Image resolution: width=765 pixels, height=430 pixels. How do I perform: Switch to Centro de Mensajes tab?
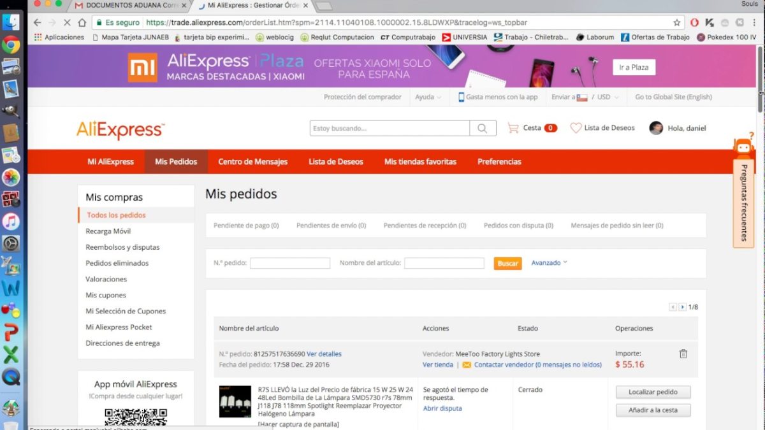click(x=252, y=162)
